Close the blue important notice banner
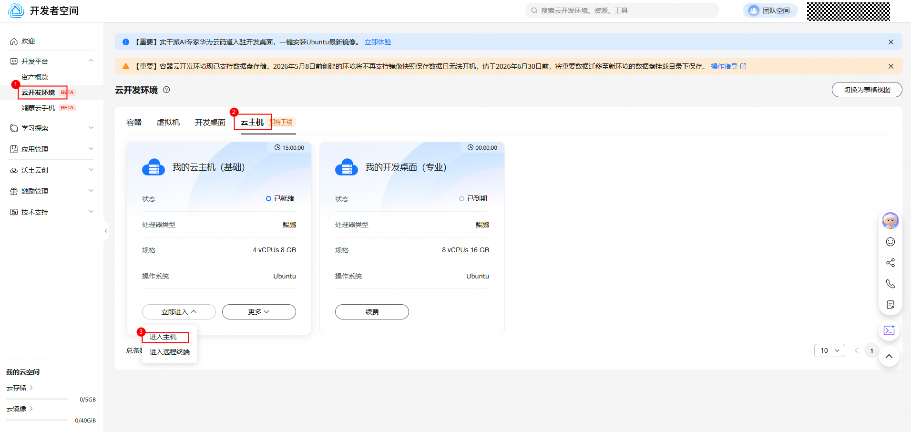The height and width of the screenshot is (432, 911). tap(891, 42)
